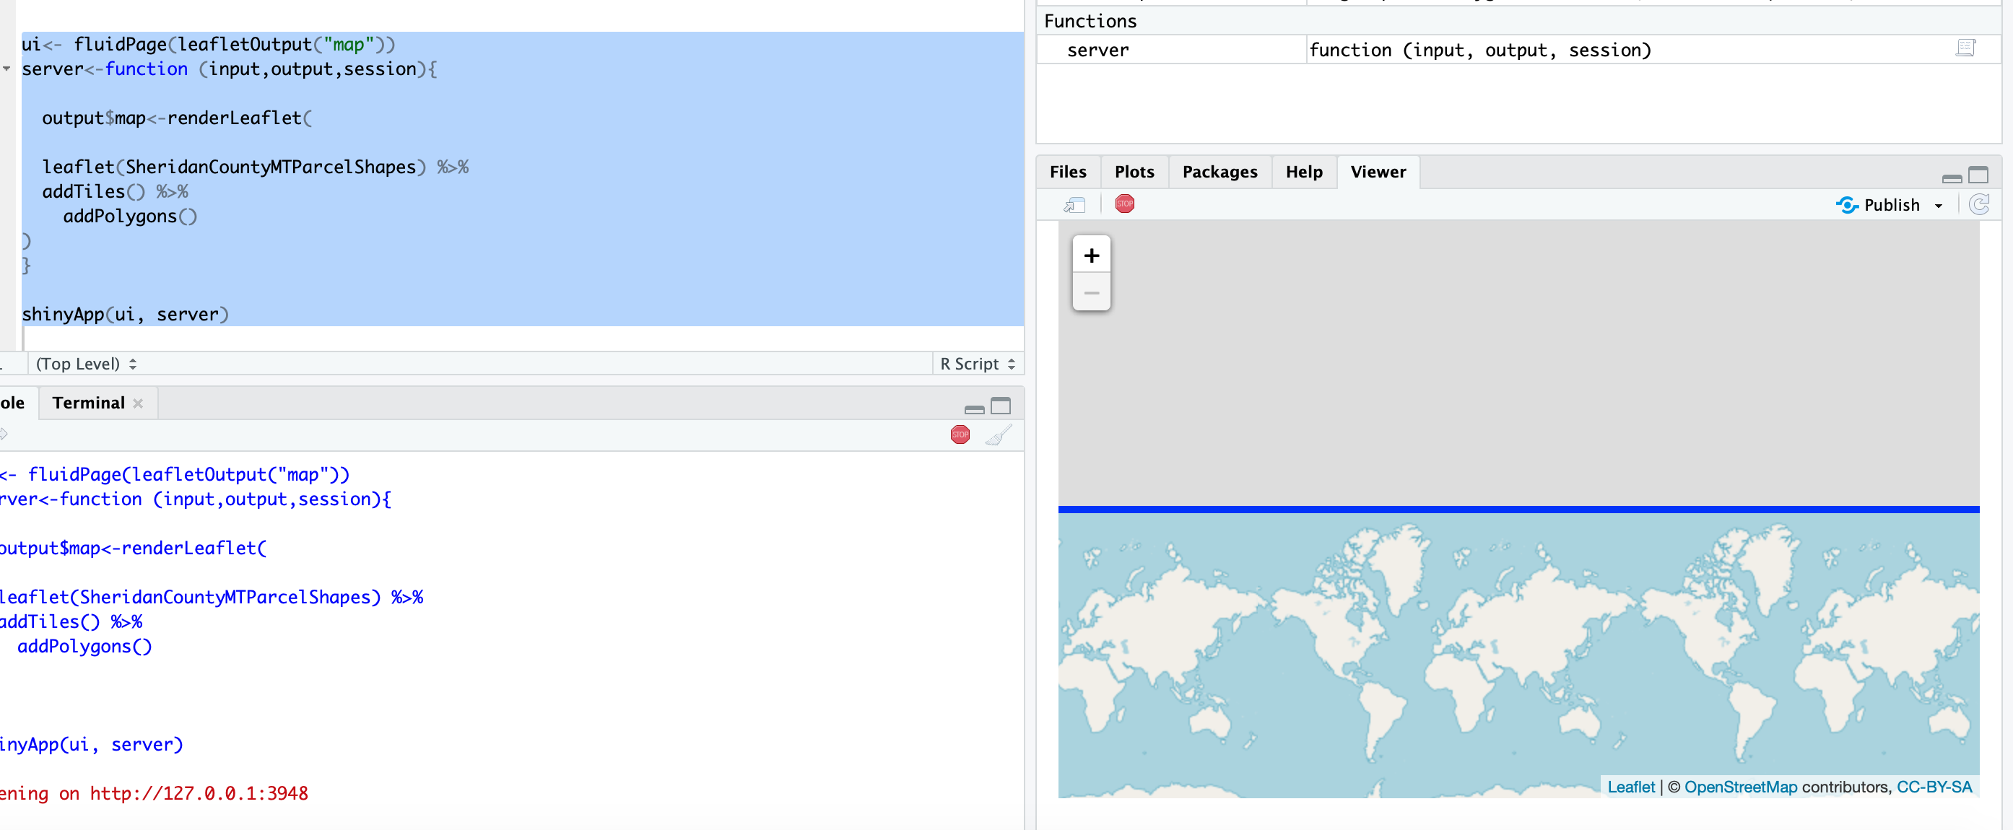Open the CC-BY-SA license link
This screenshot has width=2013, height=830.
(1934, 787)
